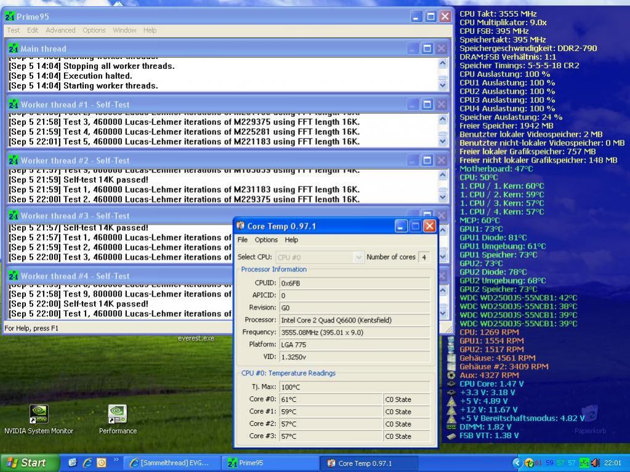Switch to Core Temp taskbar button
This screenshot has height=472, width=630.
pyautogui.click(x=368, y=463)
